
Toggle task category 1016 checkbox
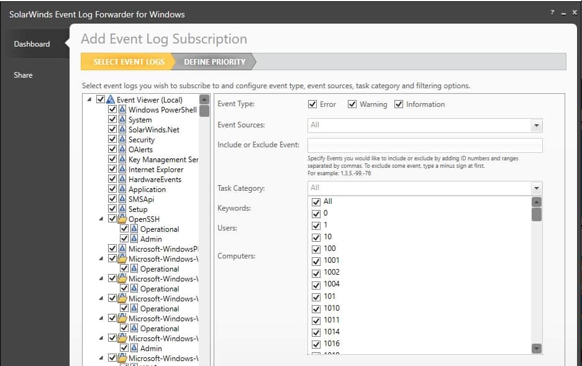[316, 344]
